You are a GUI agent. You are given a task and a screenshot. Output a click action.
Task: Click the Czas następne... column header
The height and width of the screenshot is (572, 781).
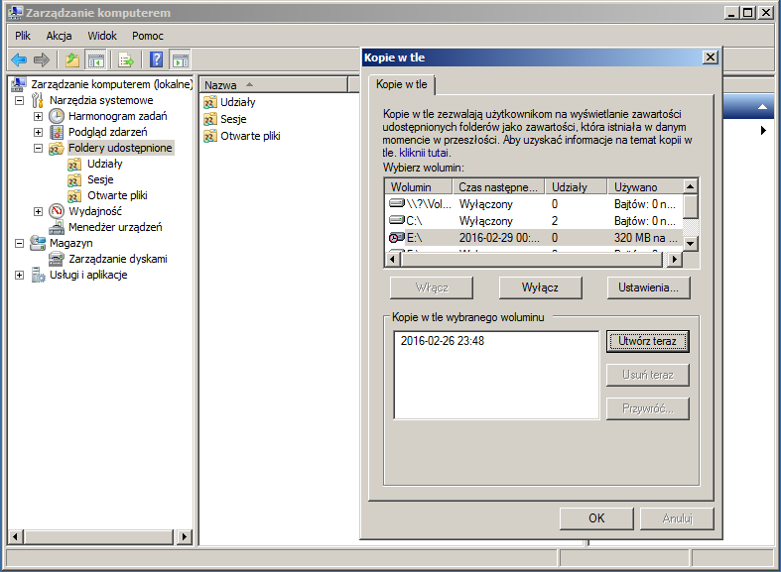pos(498,187)
